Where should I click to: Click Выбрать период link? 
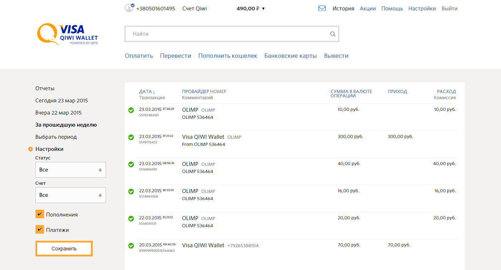pos(56,137)
